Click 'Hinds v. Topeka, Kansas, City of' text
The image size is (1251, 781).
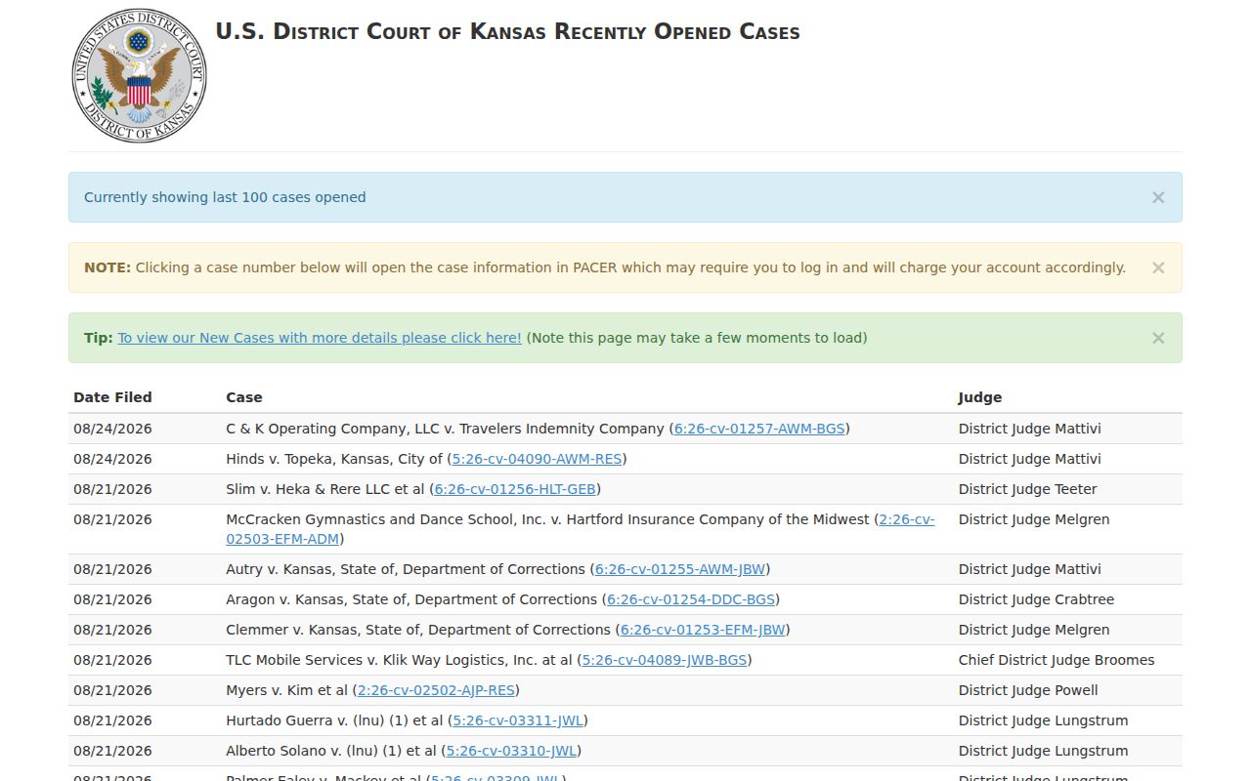334,459
